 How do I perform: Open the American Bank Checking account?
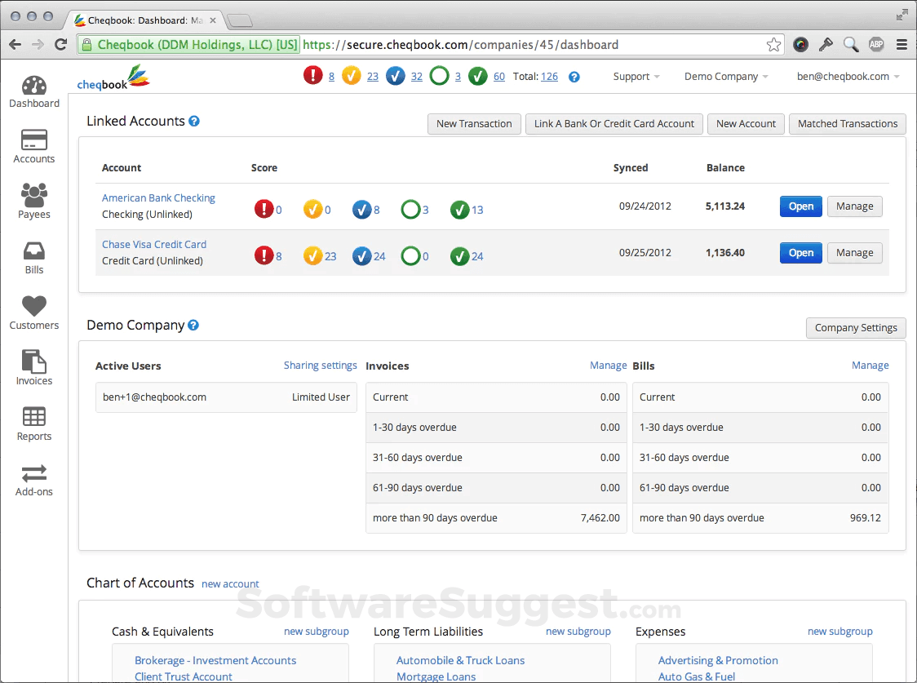coord(158,197)
